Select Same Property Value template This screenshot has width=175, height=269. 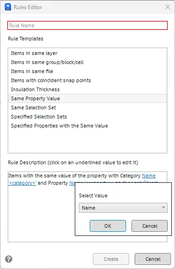click(87, 98)
